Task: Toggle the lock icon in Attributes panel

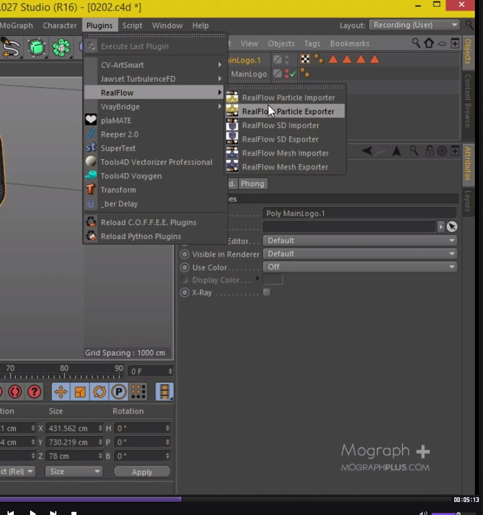Action: coord(429,151)
